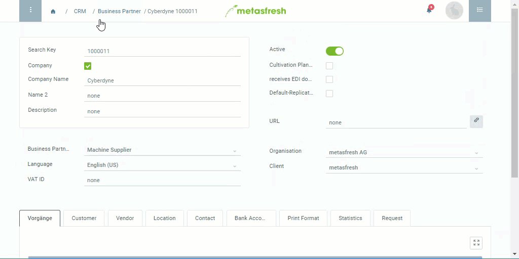Click the CRM breadcrumb link
This screenshot has height=259, width=519.
(80, 11)
